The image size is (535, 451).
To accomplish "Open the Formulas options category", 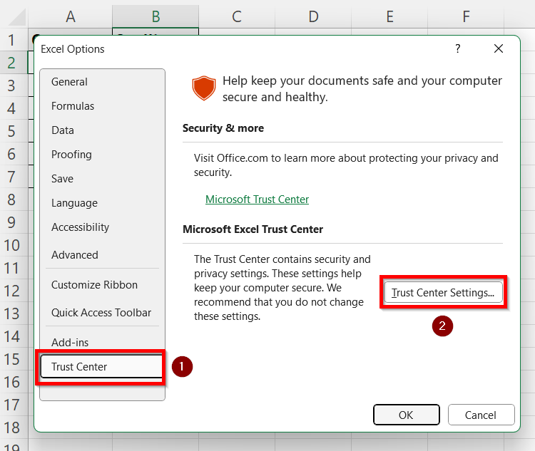I will point(73,106).
